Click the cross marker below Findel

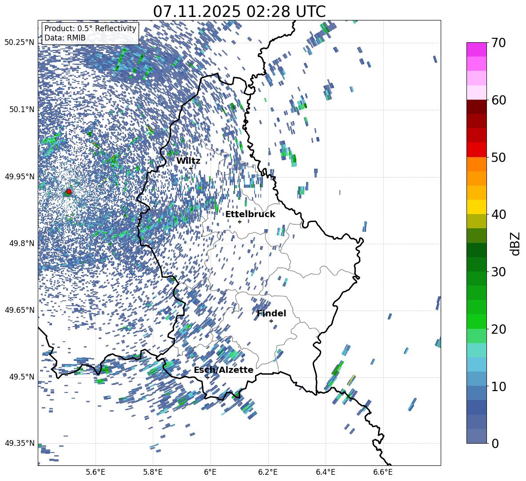pos(271,321)
